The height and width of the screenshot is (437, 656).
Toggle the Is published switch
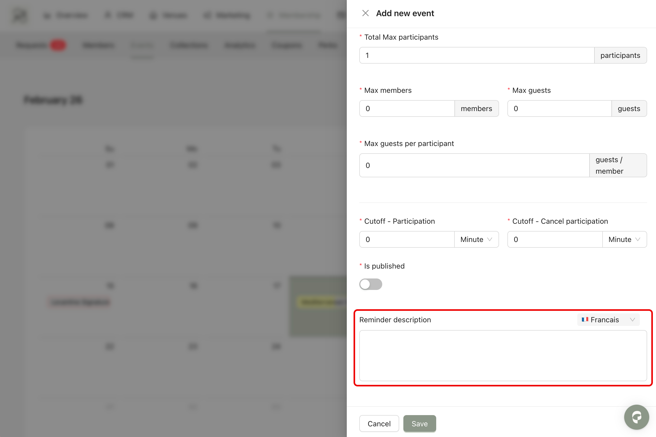370,284
